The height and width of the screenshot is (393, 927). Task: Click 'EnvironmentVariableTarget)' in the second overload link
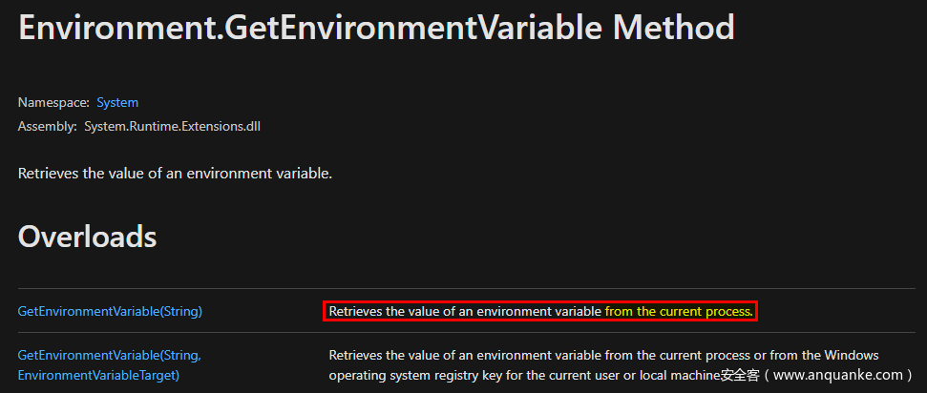point(98,375)
